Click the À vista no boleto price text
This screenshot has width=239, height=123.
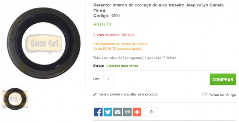(x=114, y=35)
